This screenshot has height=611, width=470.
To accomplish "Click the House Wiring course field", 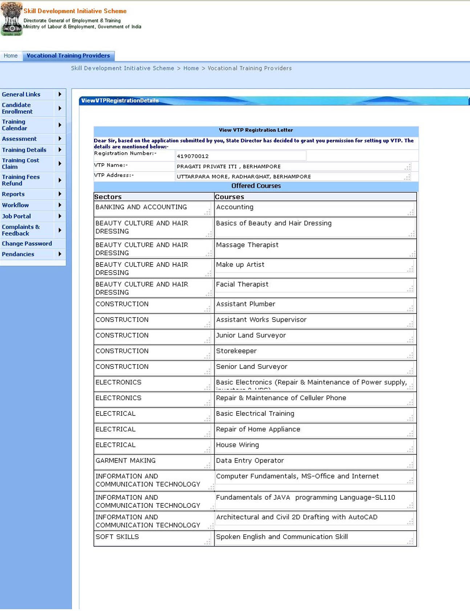I will [x=315, y=446].
